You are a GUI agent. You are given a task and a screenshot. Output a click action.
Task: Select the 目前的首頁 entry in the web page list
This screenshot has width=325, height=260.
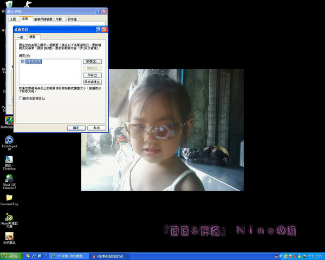click(34, 62)
